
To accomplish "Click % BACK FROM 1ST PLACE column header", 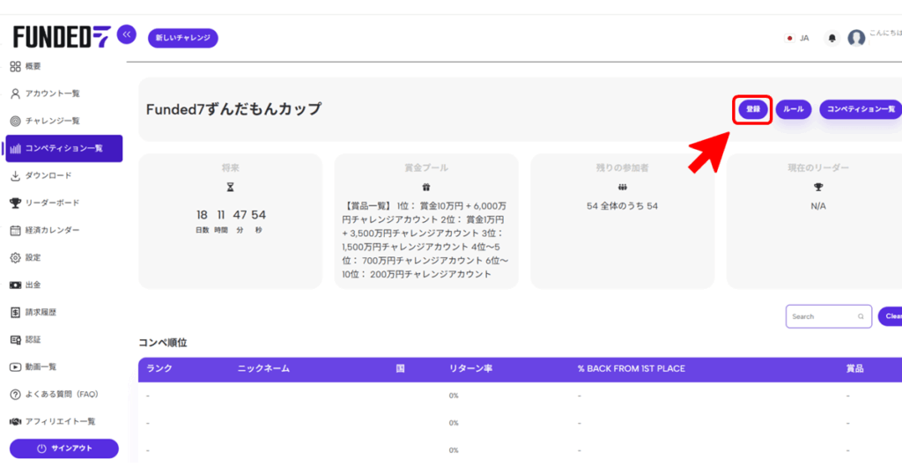I will 632,369.
